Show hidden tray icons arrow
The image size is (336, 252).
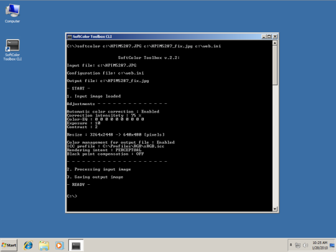[291, 245]
